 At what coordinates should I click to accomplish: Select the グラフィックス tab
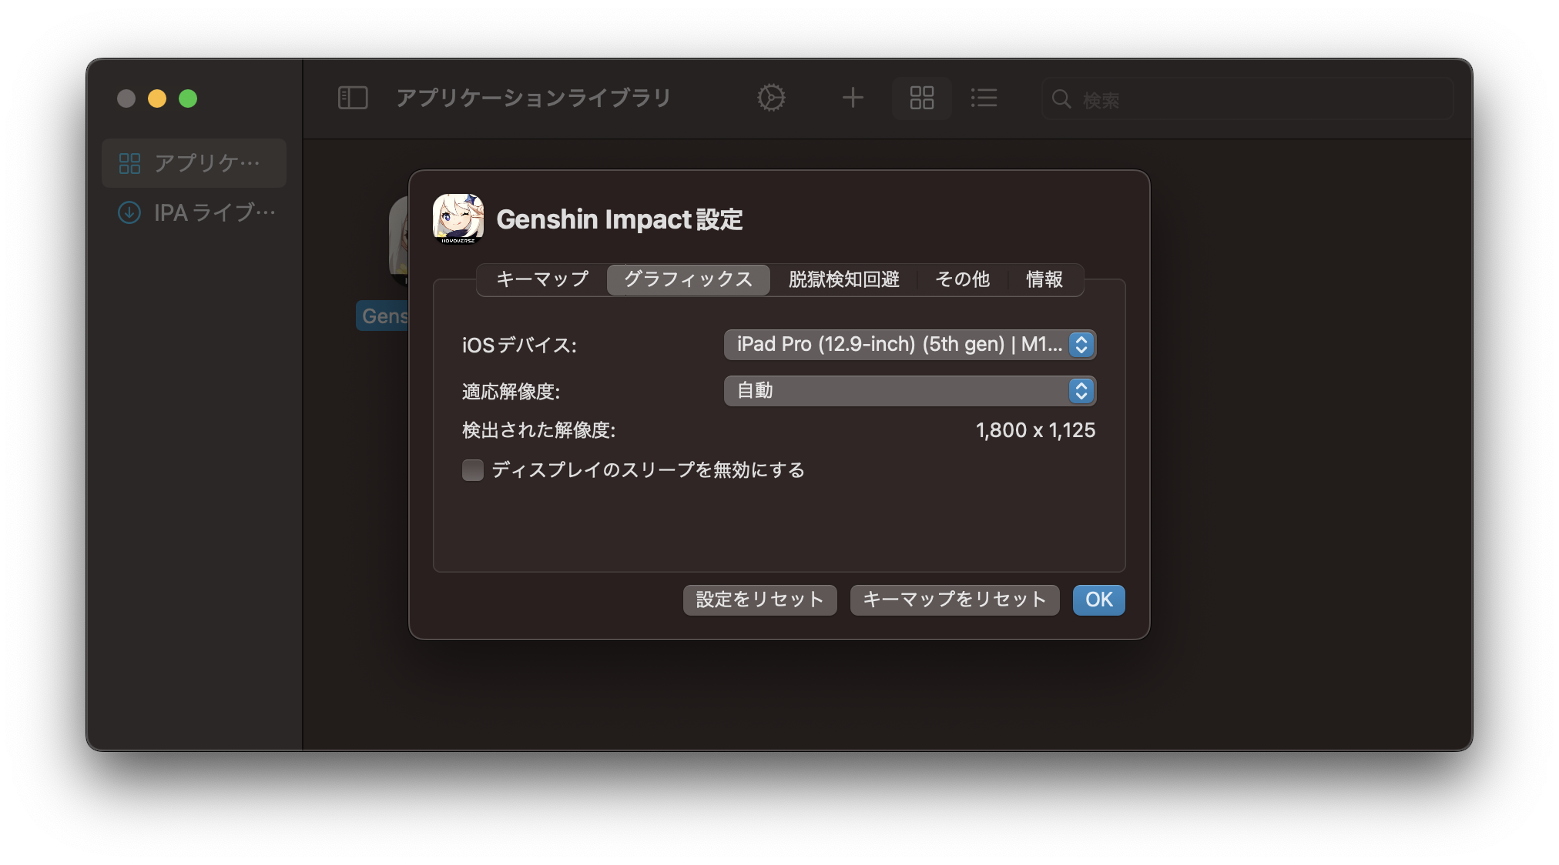coord(688,279)
